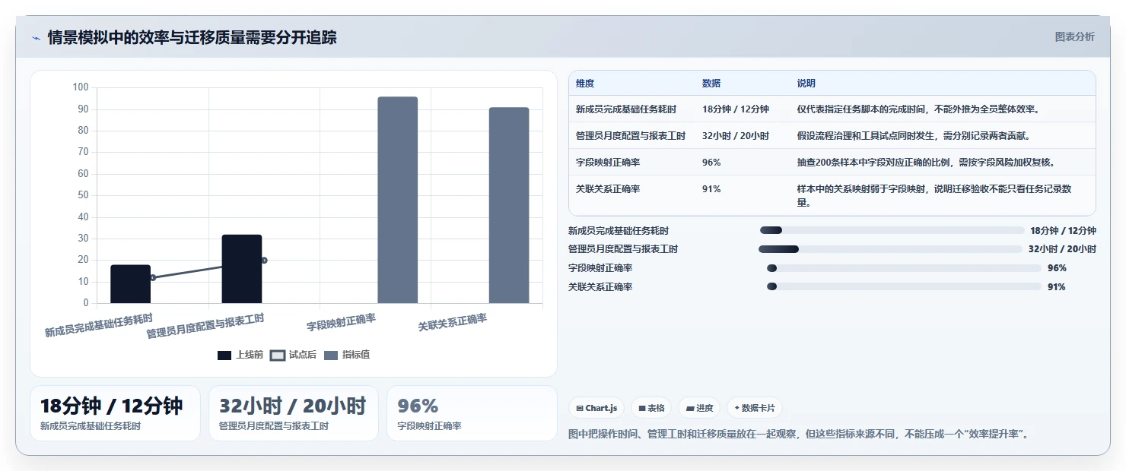Select the 数据卡片 chip
This screenshot has width=1126, height=471.
[x=755, y=408]
